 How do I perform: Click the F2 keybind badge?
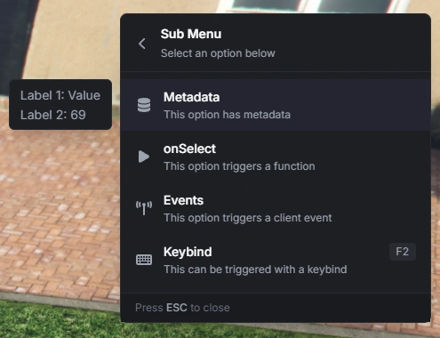click(403, 252)
